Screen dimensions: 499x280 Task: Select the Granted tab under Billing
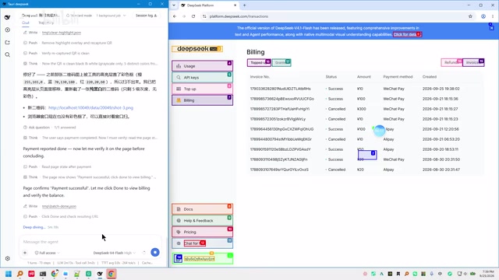pyautogui.click(x=281, y=62)
